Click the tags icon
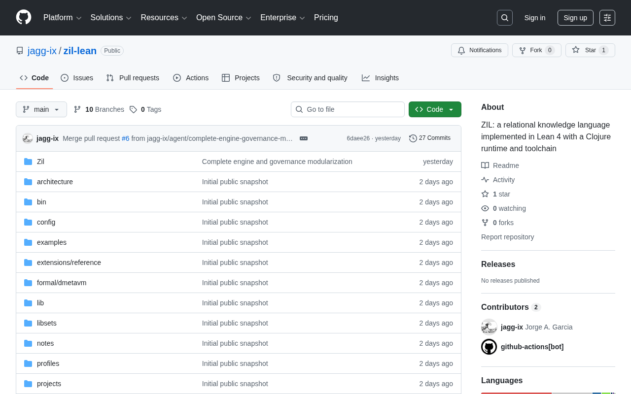Screen dimensions: 631x394 click(x=133, y=109)
